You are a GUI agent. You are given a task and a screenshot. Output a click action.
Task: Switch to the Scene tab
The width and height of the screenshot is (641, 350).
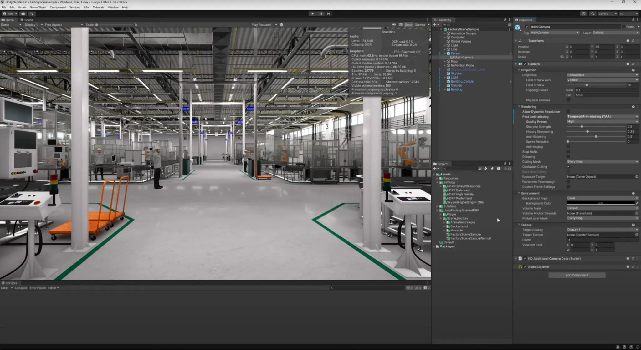coord(27,20)
